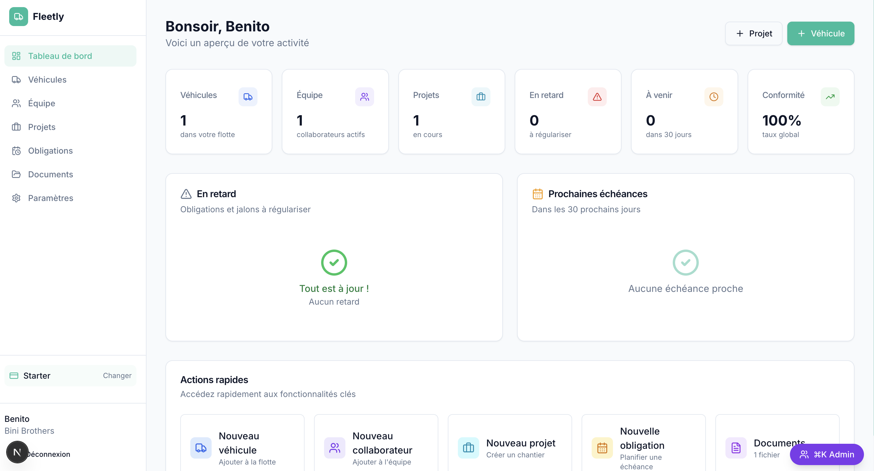Click the 100% taux global conformity indicator
874x471 pixels.
pyautogui.click(x=782, y=120)
